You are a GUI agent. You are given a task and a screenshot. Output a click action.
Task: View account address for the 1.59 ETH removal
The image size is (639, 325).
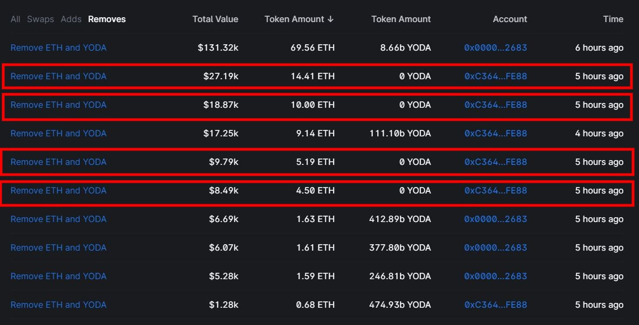tap(495, 276)
